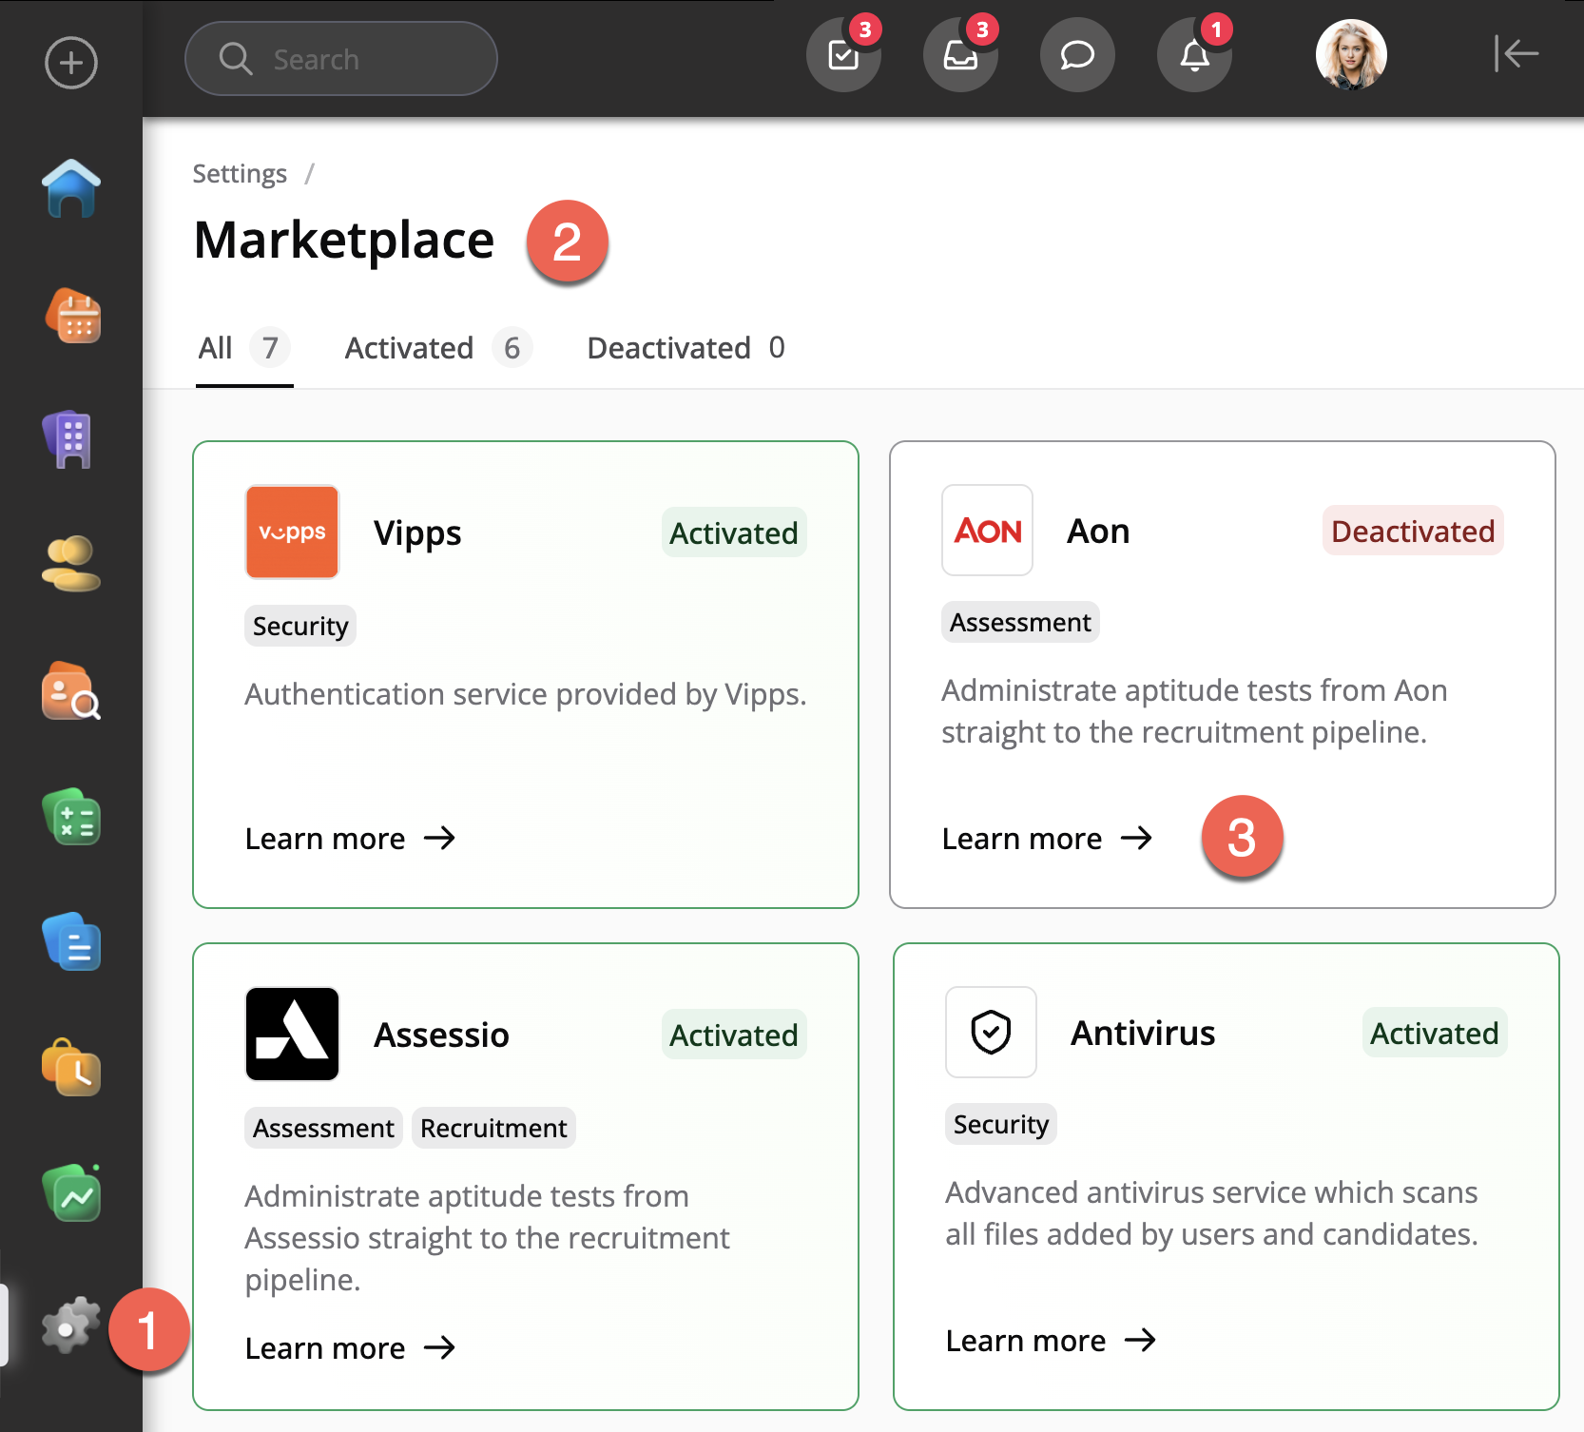Click the plus add icon in sidebar
Viewport: 1584px width, 1432px height.
pyautogui.click(x=71, y=63)
